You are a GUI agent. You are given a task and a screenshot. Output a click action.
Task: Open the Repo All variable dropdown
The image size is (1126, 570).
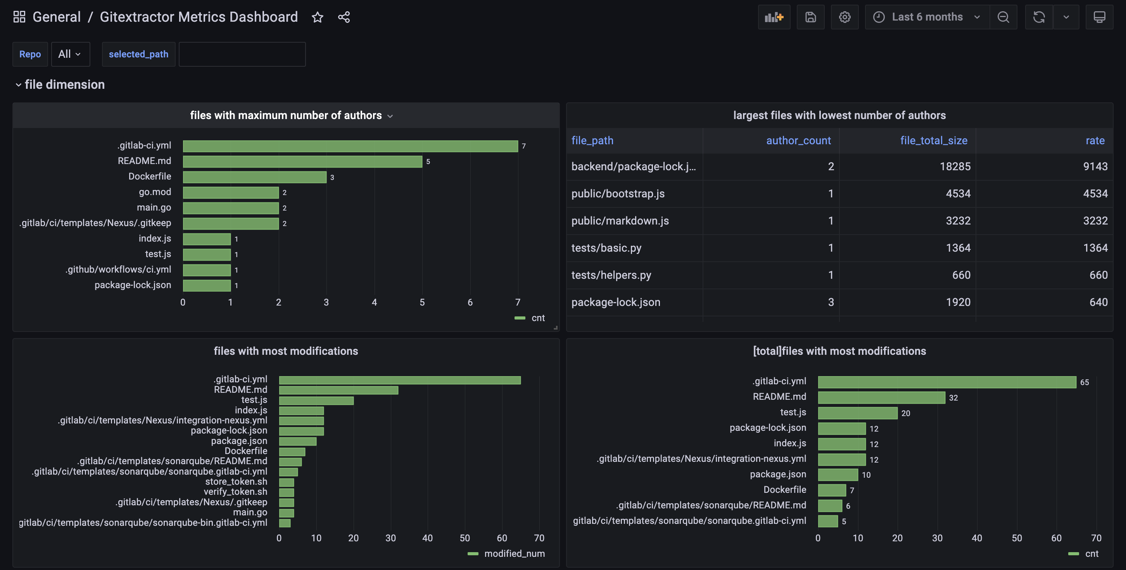[x=70, y=54]
